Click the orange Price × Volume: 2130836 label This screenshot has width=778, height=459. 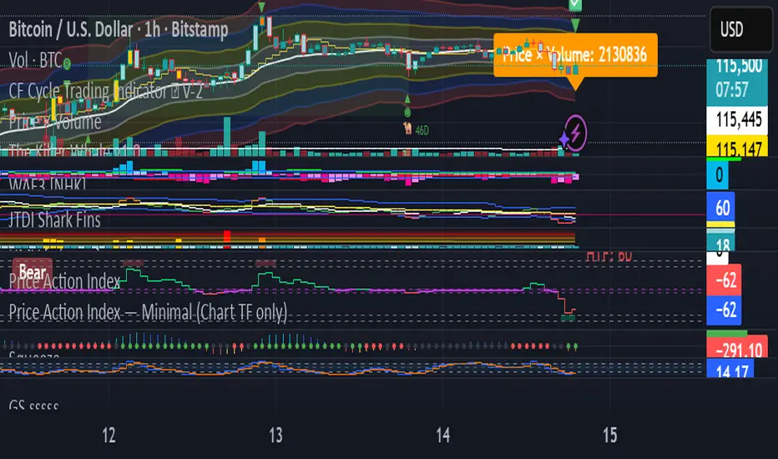coord(575,55)
